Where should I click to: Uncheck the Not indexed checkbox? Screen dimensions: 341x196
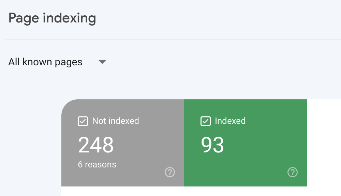(83, 121)
